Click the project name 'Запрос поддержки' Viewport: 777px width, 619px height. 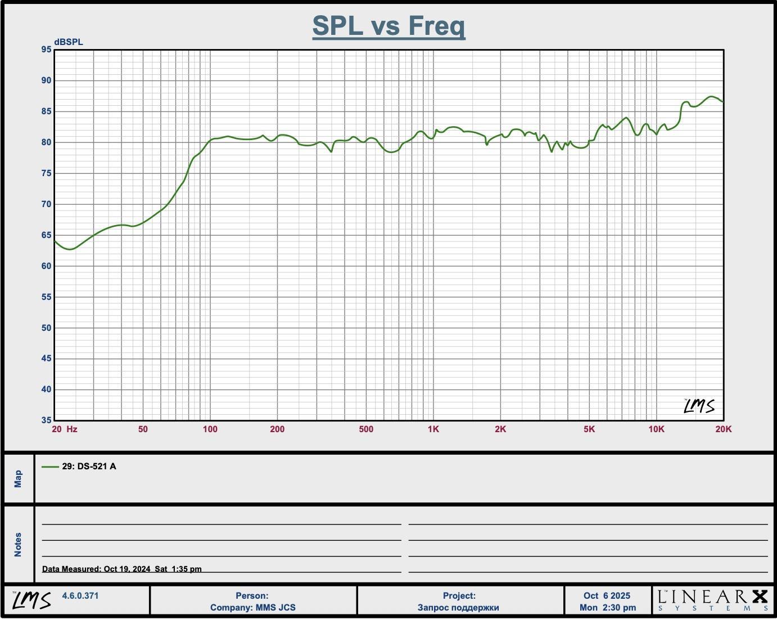click(x=458, y=607)
